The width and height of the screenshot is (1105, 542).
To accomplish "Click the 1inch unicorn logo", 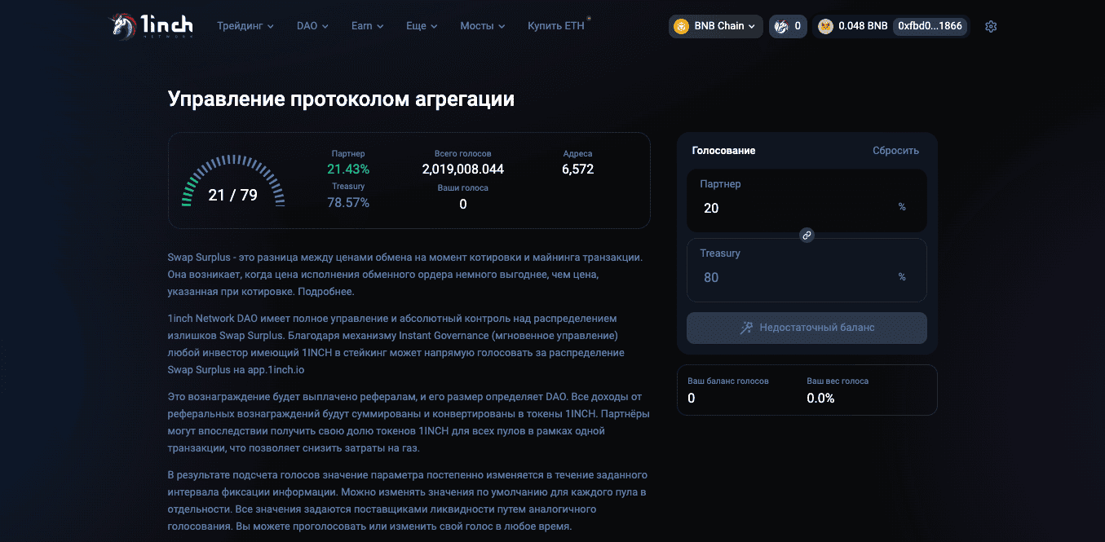I will point(152,26).
